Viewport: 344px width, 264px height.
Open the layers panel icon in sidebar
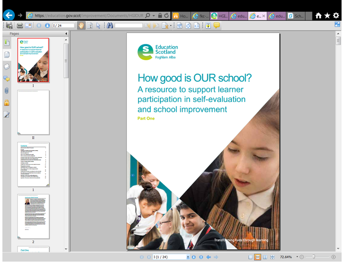(7, 66)
